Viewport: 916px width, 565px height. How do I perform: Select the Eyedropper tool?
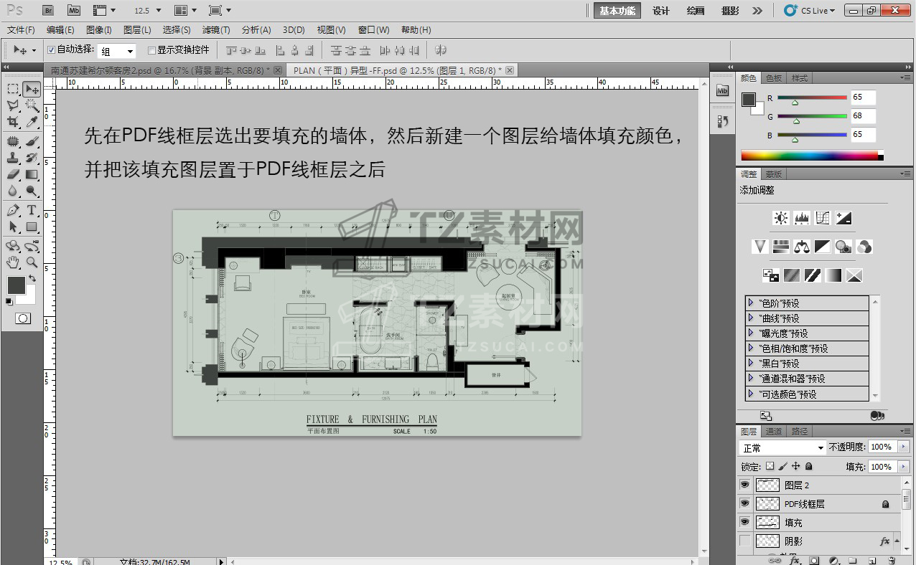pos(32,123)
